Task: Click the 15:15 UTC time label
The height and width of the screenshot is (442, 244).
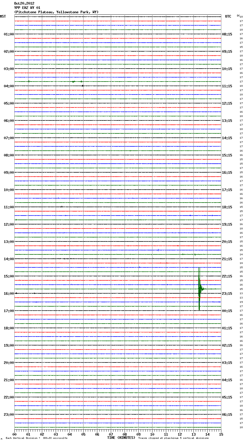Action: [227, 155]
